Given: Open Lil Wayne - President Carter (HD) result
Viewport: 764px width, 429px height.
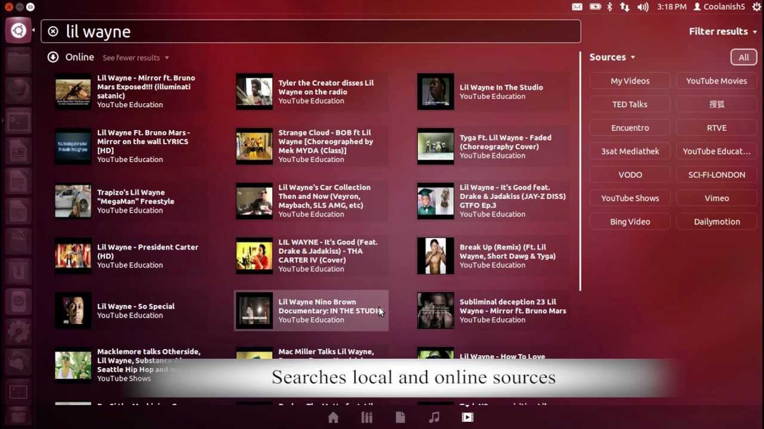Looking at the screenshot, I should [130, 256].
